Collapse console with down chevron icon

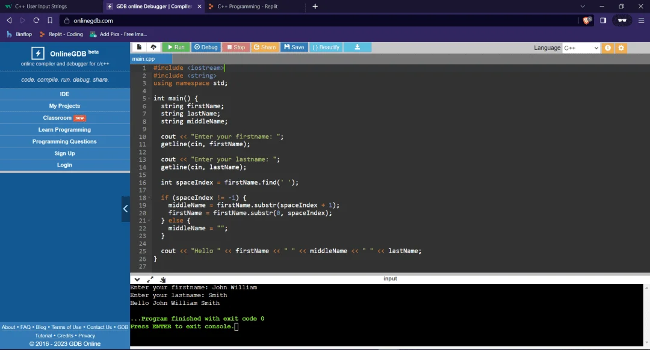pos(137,280)
